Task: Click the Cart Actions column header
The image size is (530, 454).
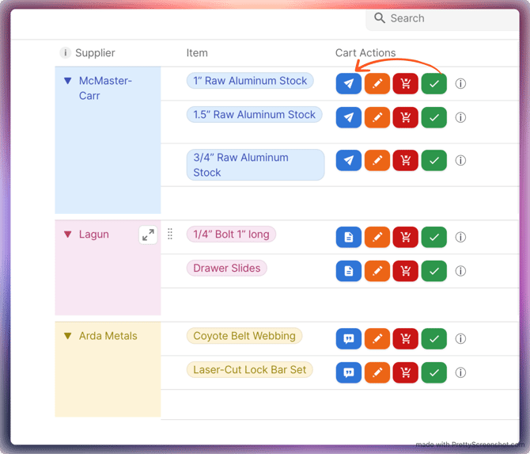Action: [x=365, y=53]
